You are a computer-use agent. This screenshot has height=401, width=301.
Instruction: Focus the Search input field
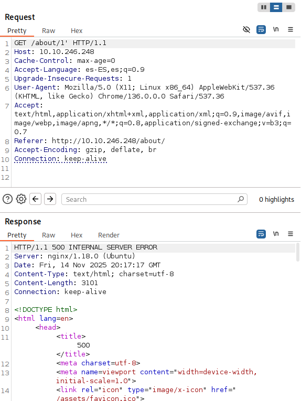coord(154,199)
